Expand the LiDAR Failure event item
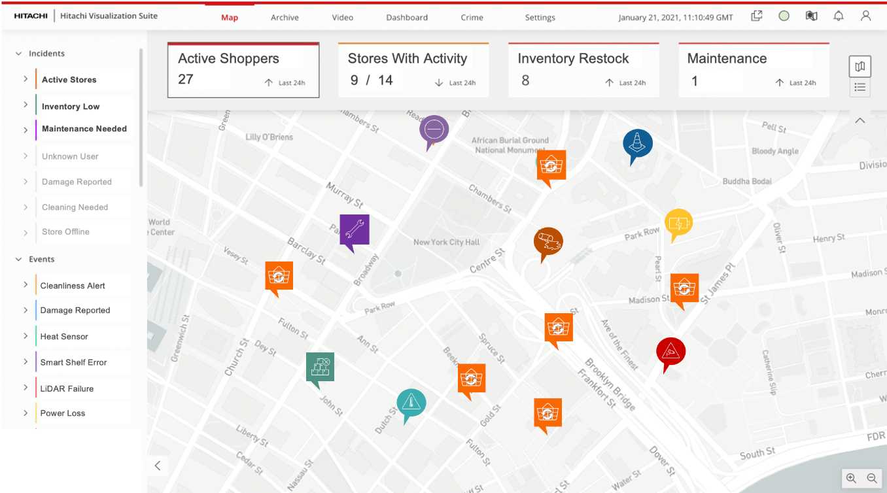 coord(26,388)
